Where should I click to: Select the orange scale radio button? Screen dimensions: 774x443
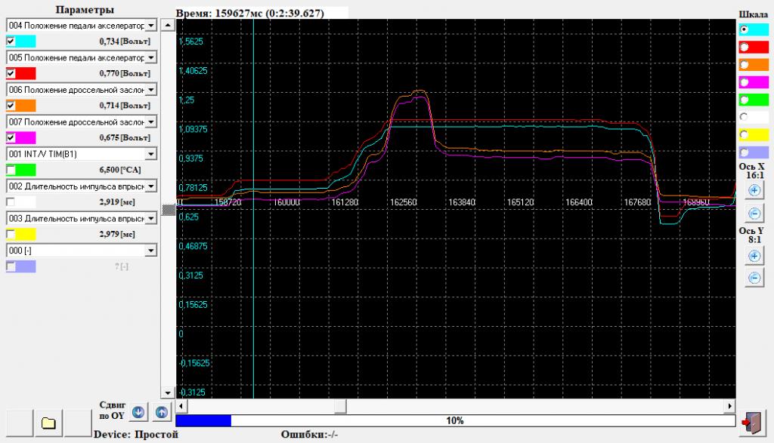745,65
